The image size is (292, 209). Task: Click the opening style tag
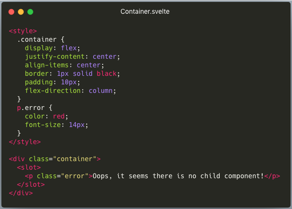(23, 31)
